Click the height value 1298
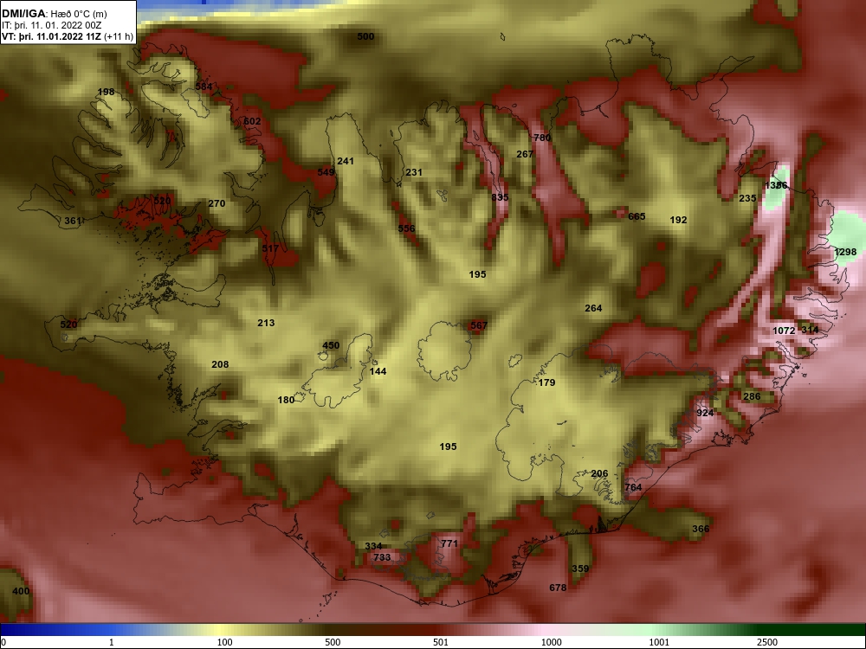The height and width of the screenshot is (649, 866). 845,252
